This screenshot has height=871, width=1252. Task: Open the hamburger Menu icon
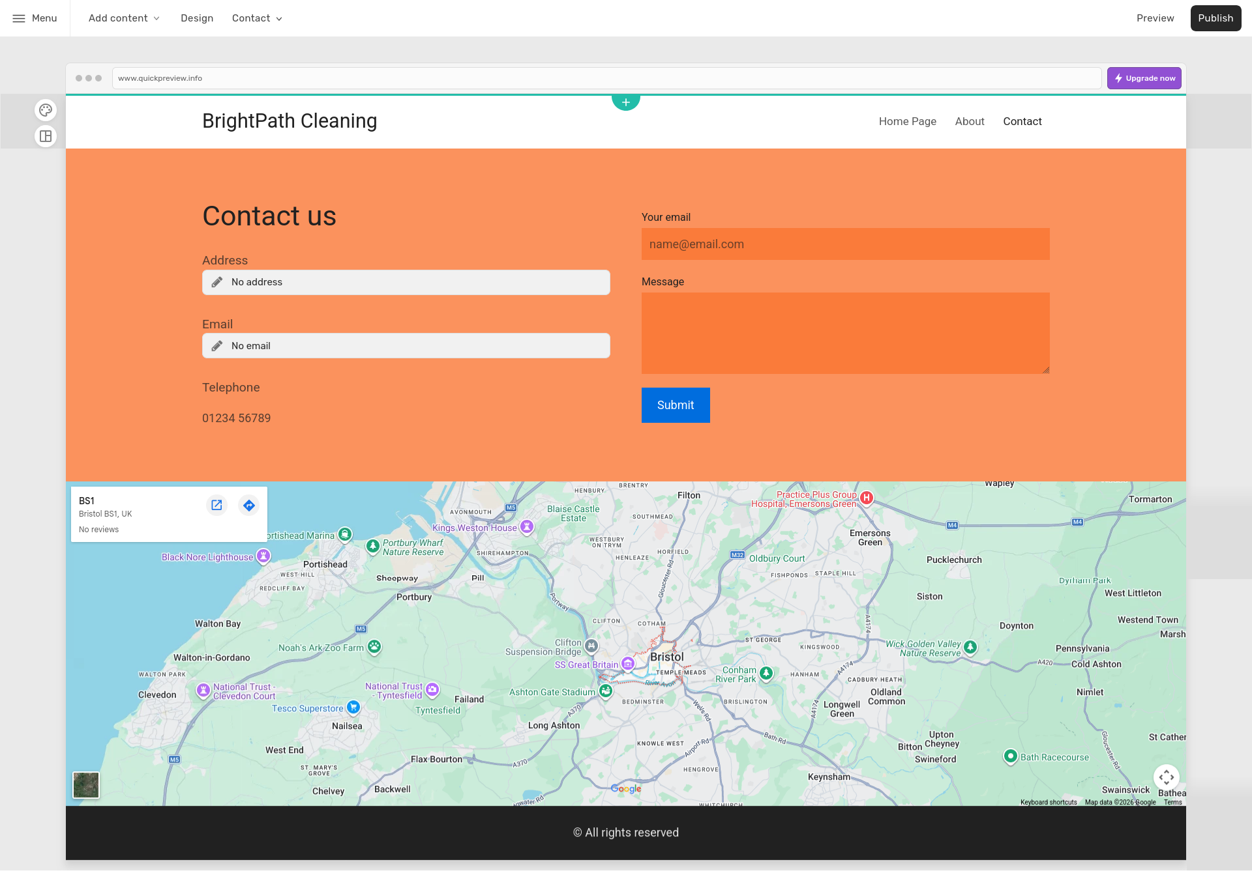click(x=19, y=18)
